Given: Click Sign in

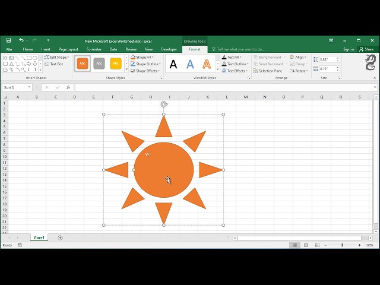Looking at the screenshot, I should [x=349, y=49].
